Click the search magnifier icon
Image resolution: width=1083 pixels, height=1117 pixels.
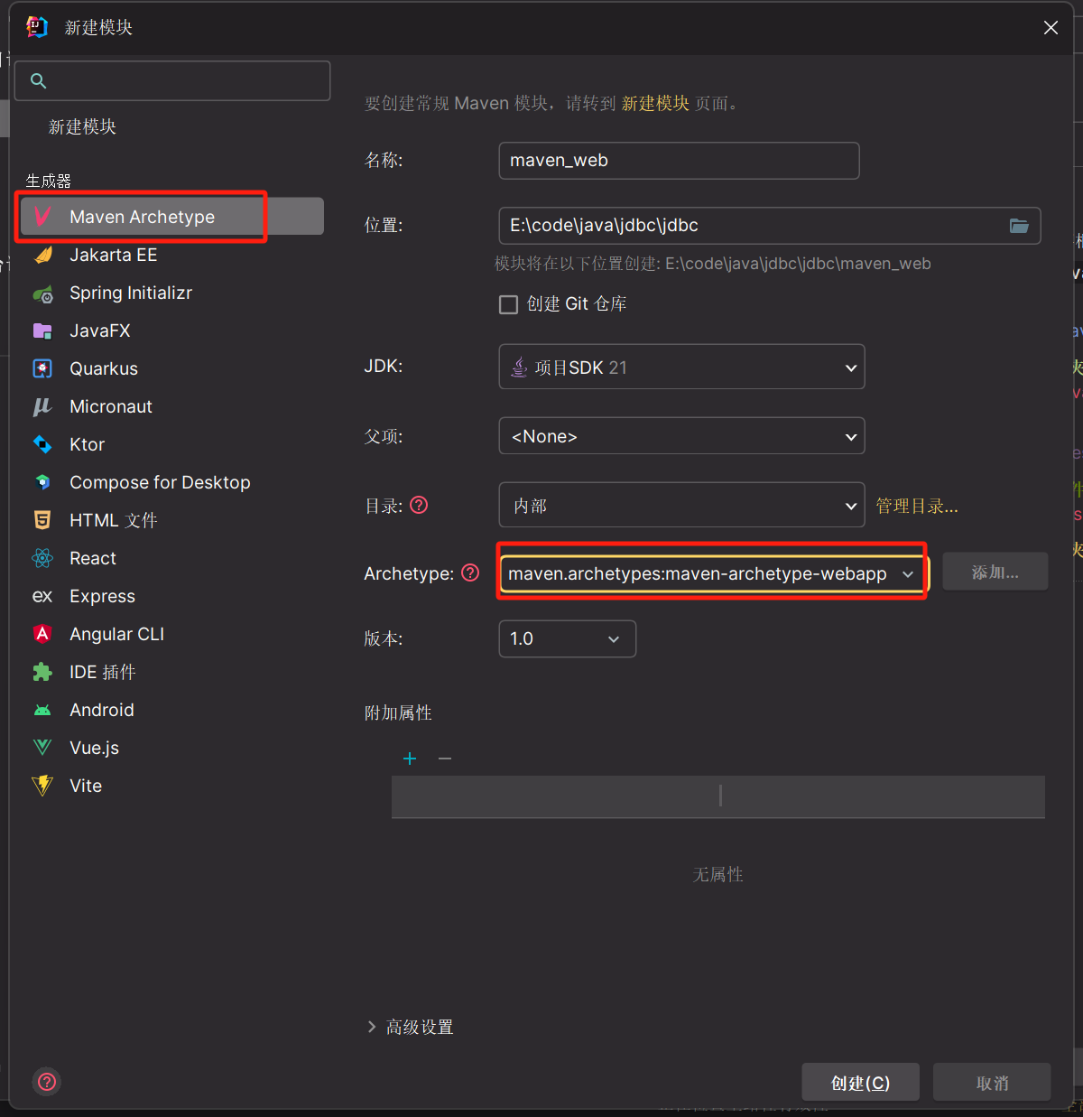[x=39, y=81]
